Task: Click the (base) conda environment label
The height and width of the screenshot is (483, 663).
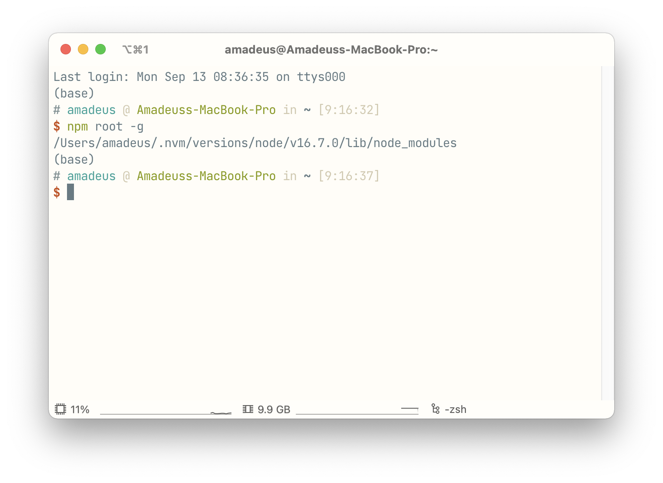Action: click(74, 159)
